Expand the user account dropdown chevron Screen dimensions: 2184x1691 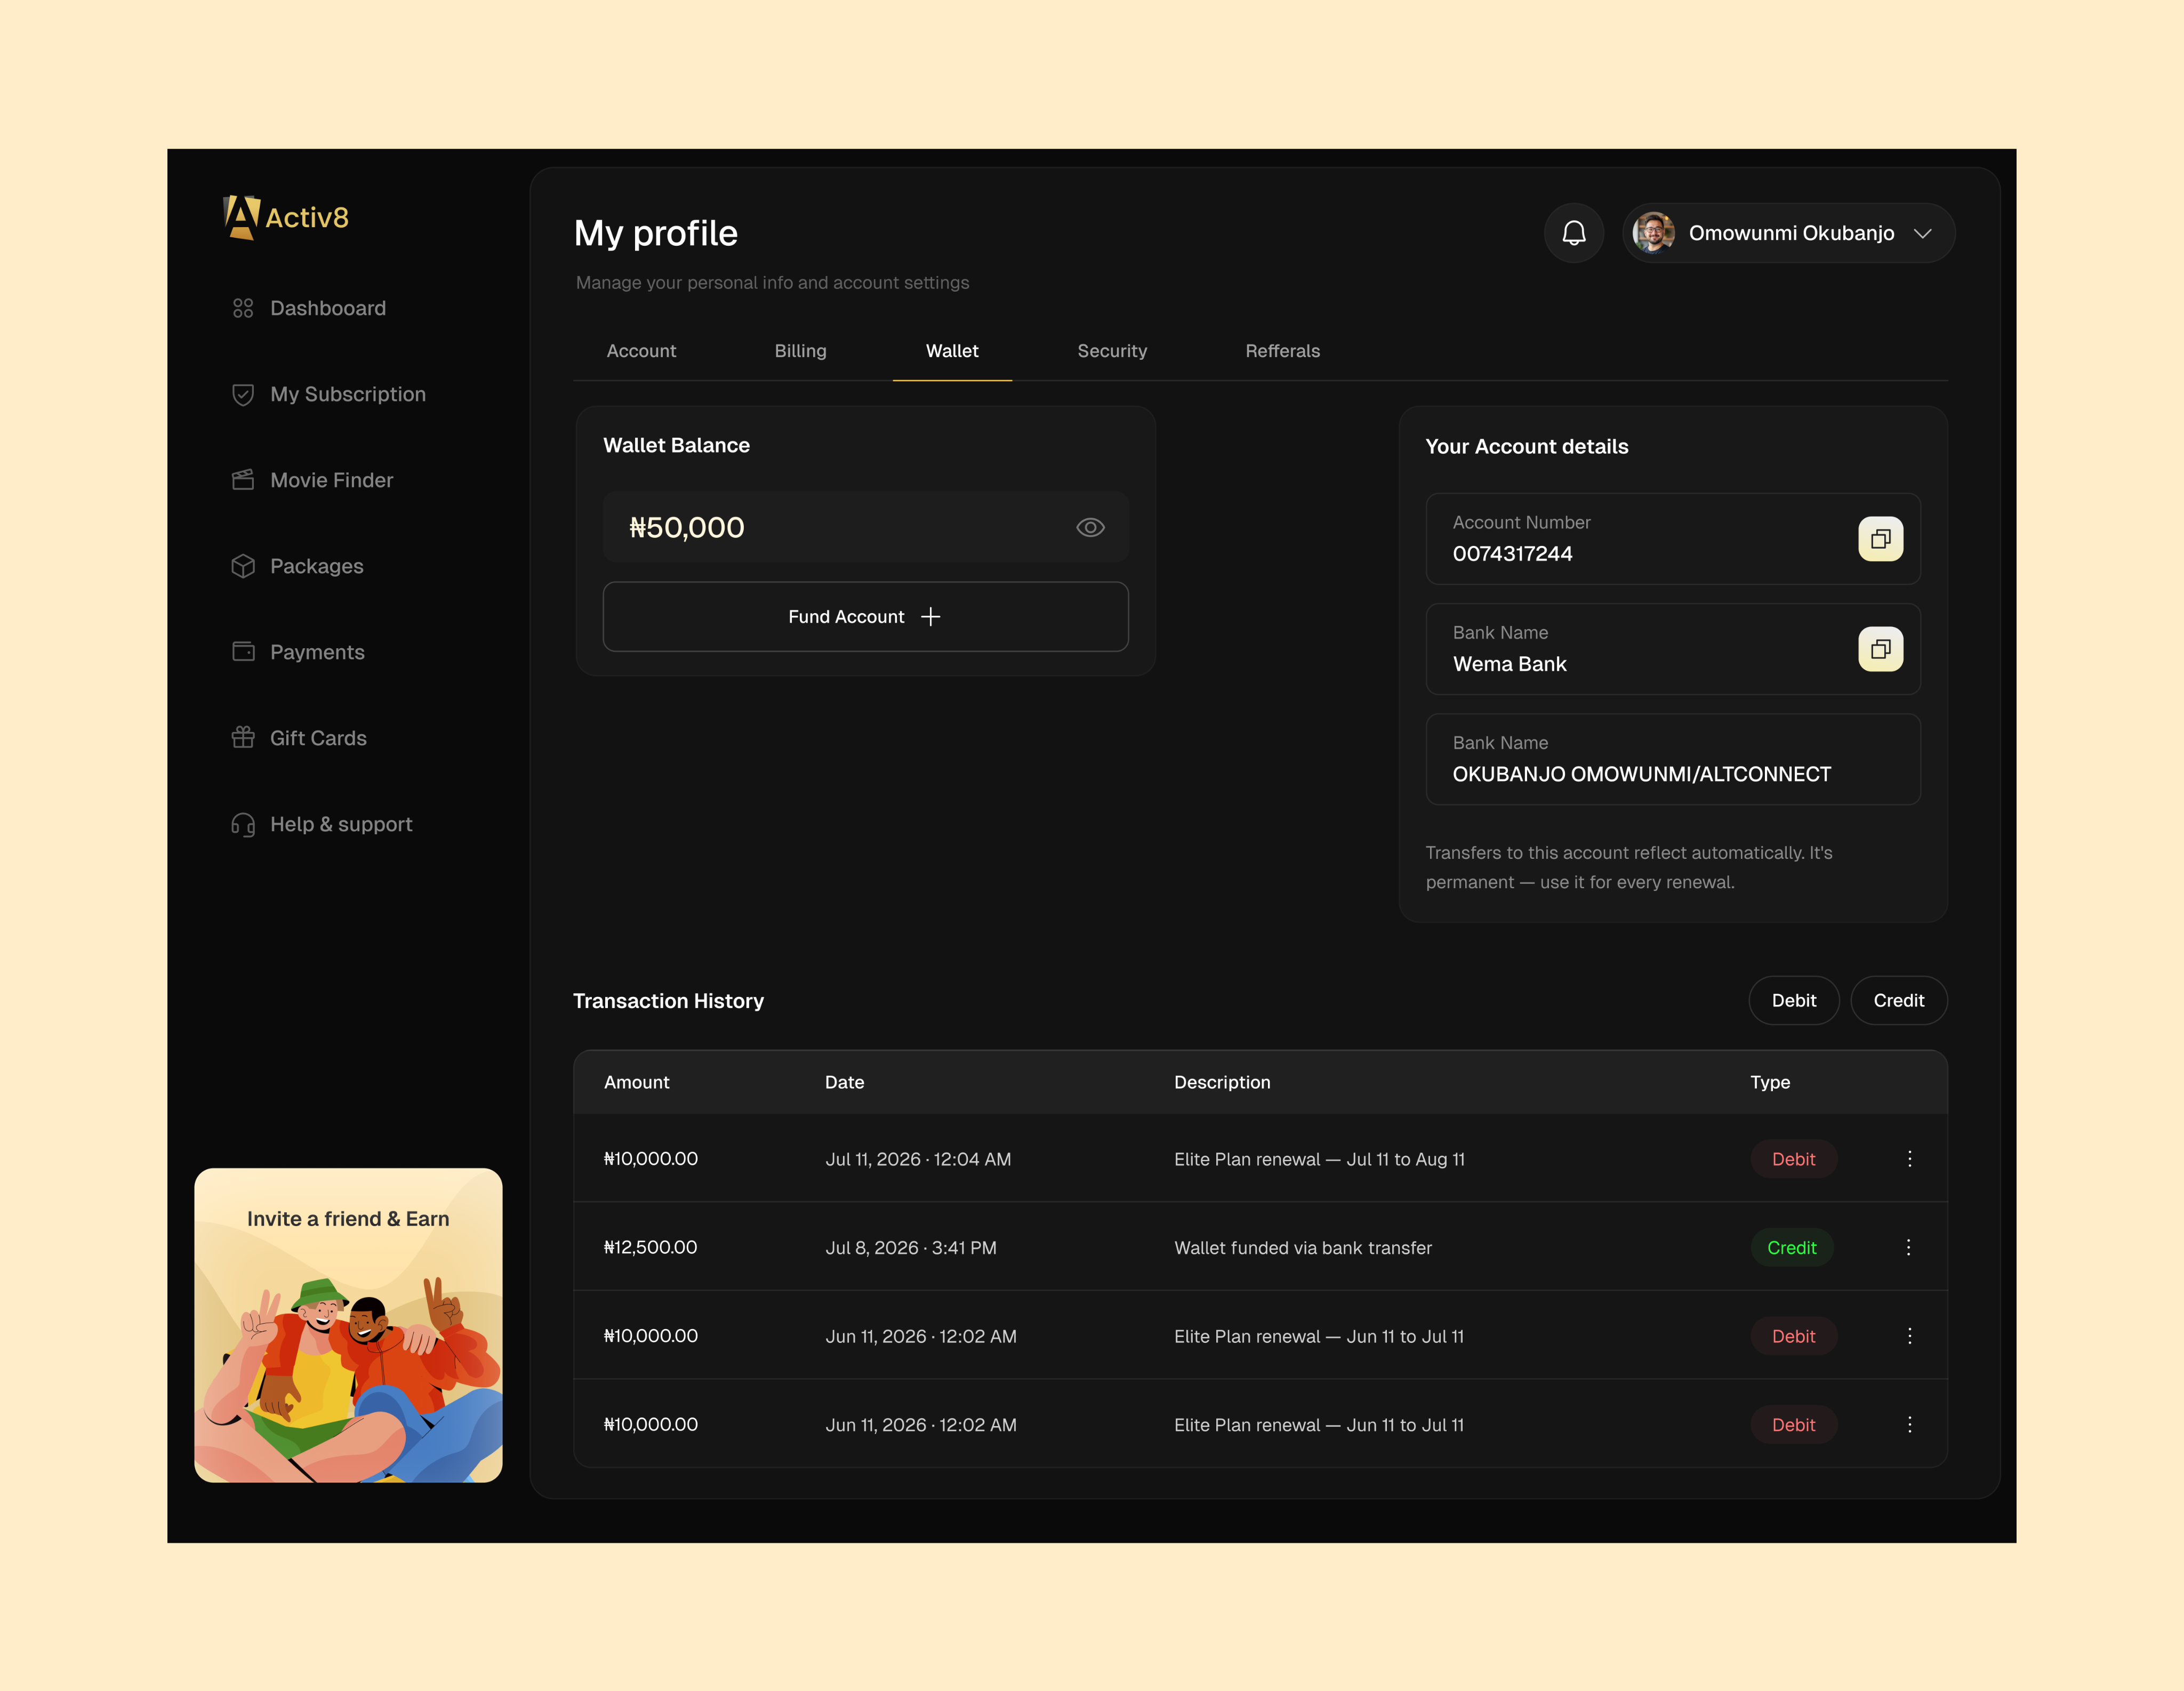coord(1922,233)
